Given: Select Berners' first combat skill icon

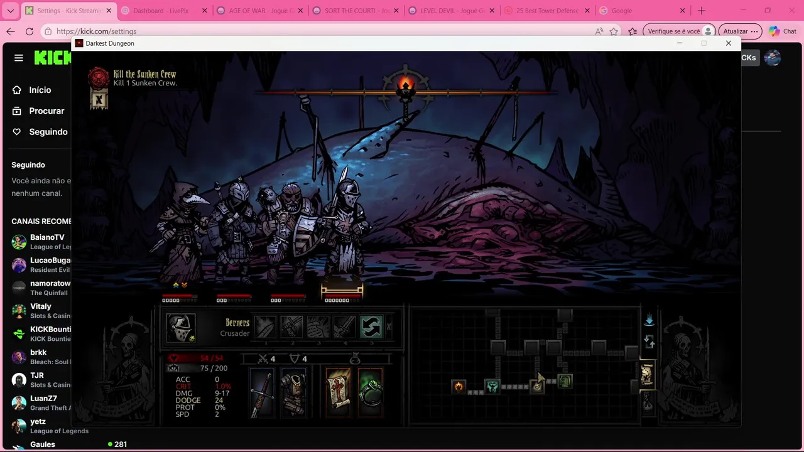Looking at the screenshot, I should (x=265, y=327).
